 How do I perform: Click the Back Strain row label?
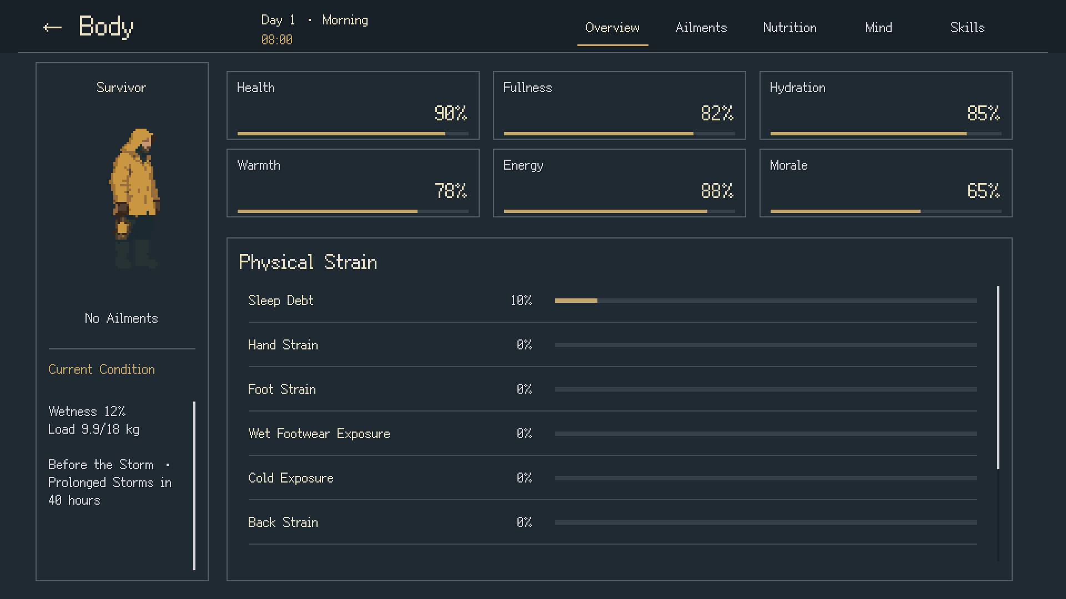point(283,522)
